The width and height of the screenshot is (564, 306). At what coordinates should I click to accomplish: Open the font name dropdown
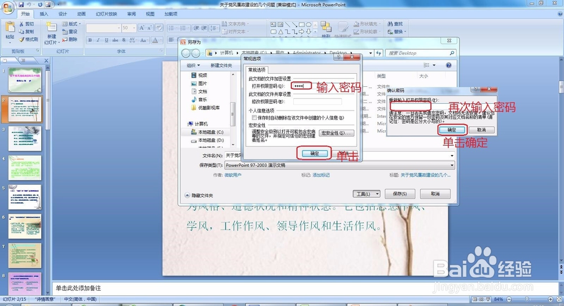pos(118,28)
